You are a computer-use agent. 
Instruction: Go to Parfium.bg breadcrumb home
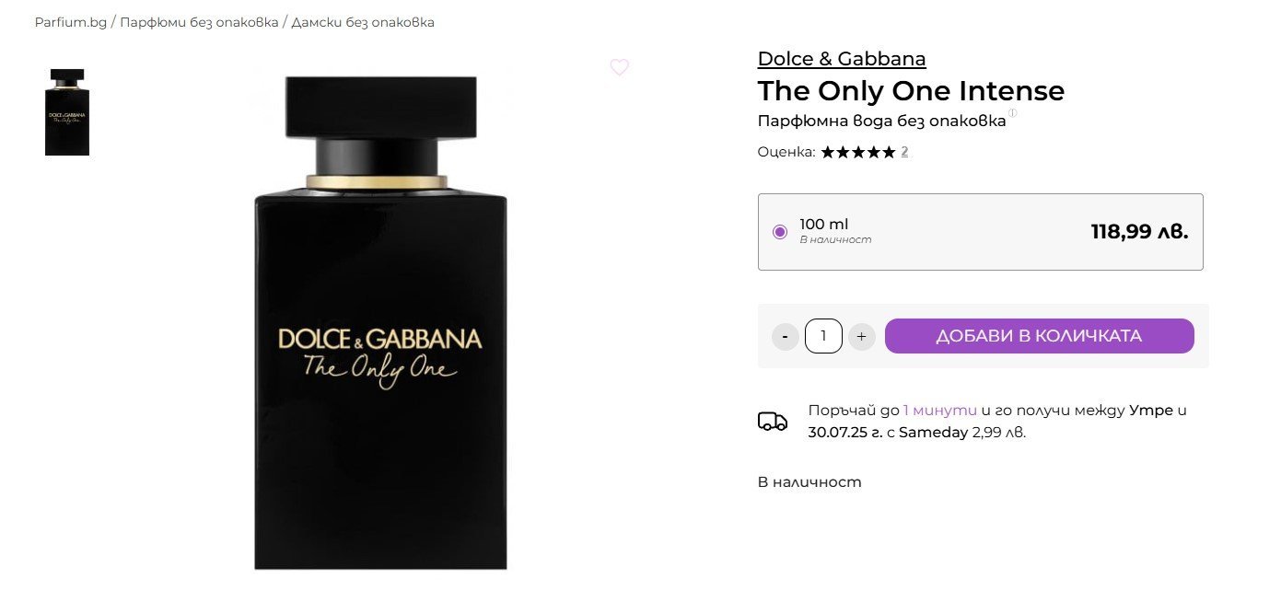[71, 22]
